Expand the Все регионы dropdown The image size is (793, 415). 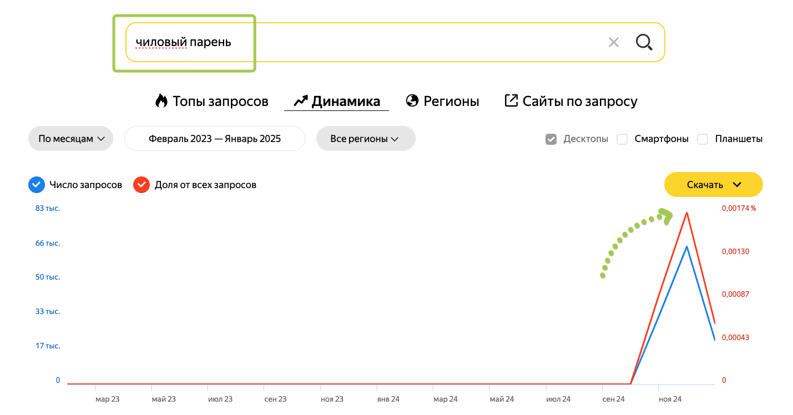pyautogui.click(x=365, y=139)
